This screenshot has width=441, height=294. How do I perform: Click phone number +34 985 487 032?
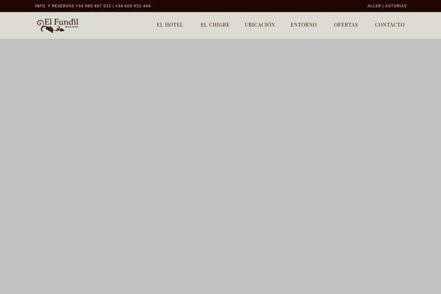93,6
